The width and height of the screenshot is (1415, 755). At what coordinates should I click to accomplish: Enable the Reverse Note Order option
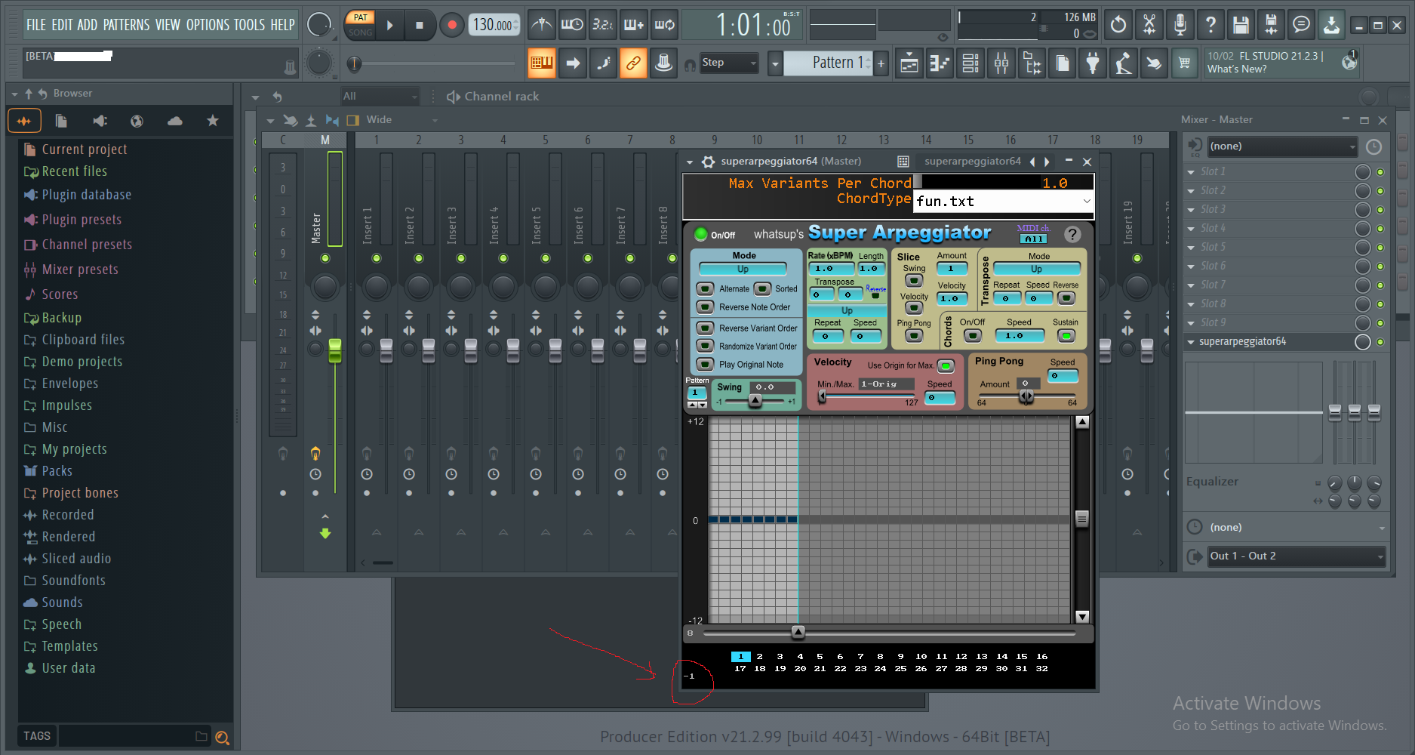click(x=705, y=307)
